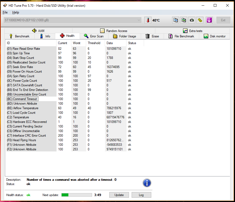Sort by the Status column header
The height and width of the screenshot is (202, 235).
coord(135,43)
